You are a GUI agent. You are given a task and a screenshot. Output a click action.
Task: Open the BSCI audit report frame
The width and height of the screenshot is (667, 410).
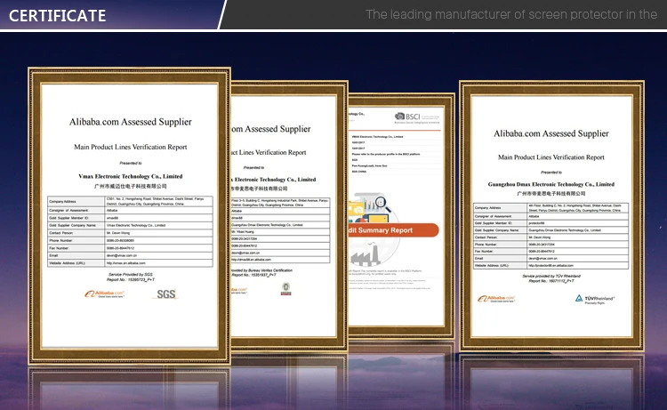tap(401, 215)
